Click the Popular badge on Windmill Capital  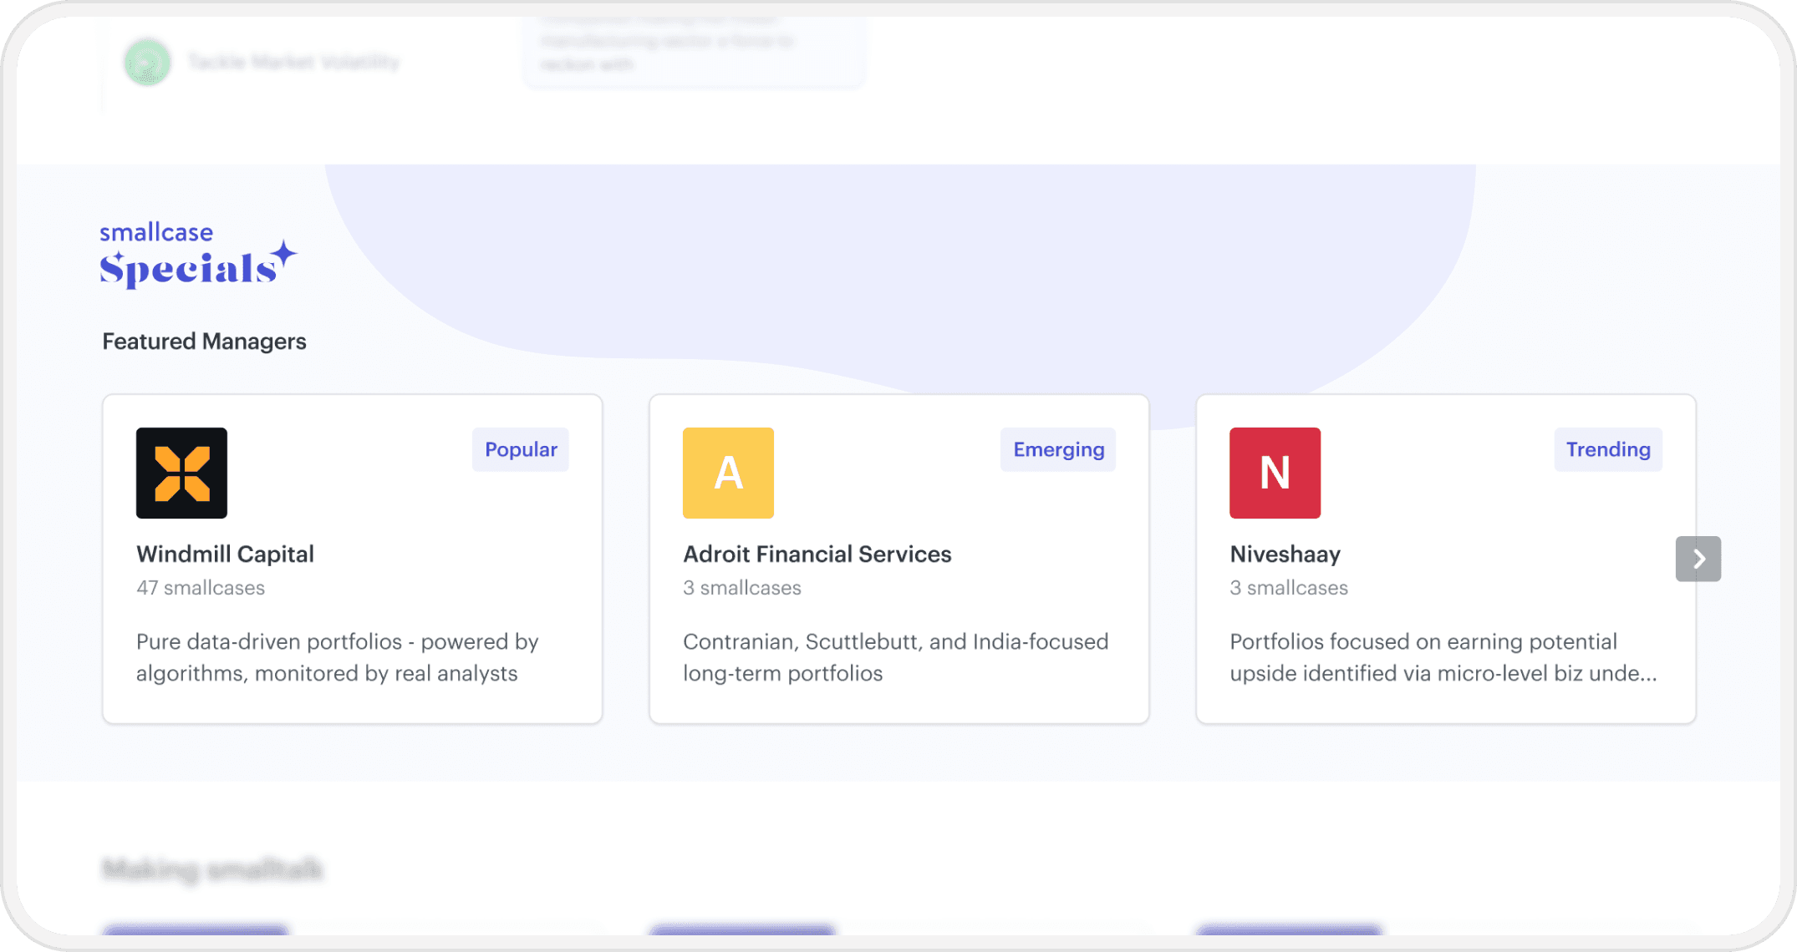tap(521, 449)
